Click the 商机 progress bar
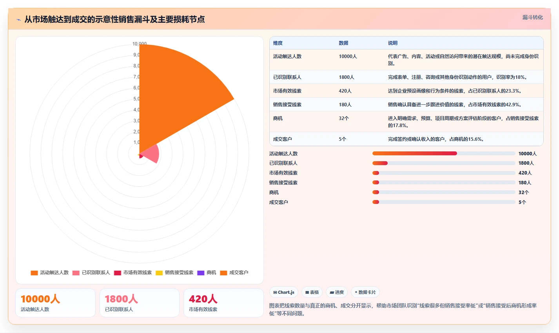 [x=444, y=192]
